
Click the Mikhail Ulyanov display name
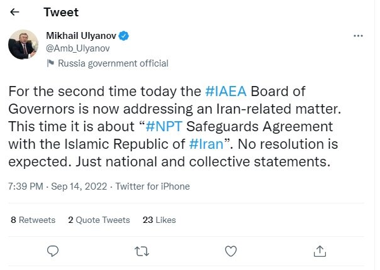82,36
